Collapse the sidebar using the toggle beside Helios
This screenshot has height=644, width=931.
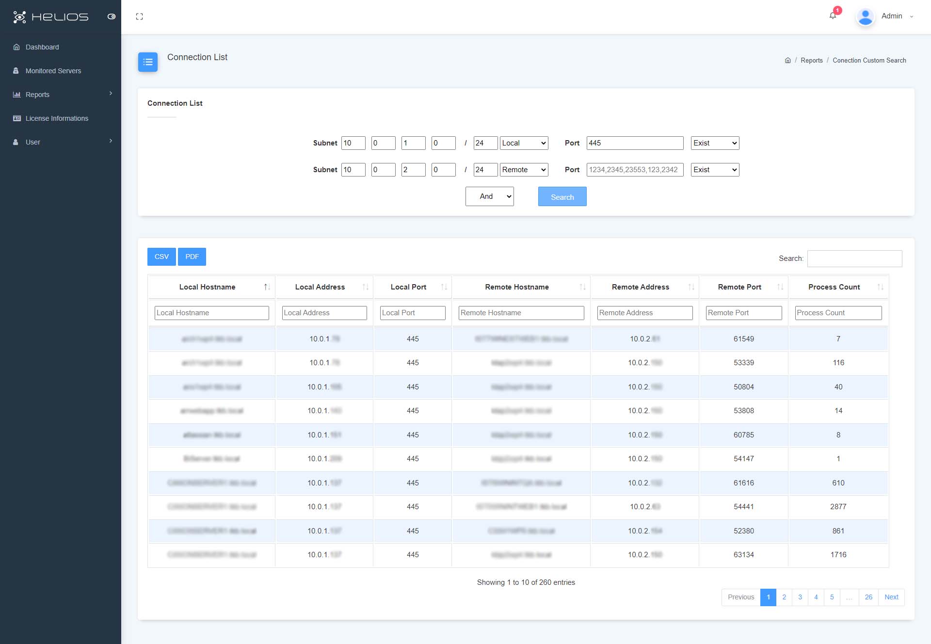click(112, 16)
